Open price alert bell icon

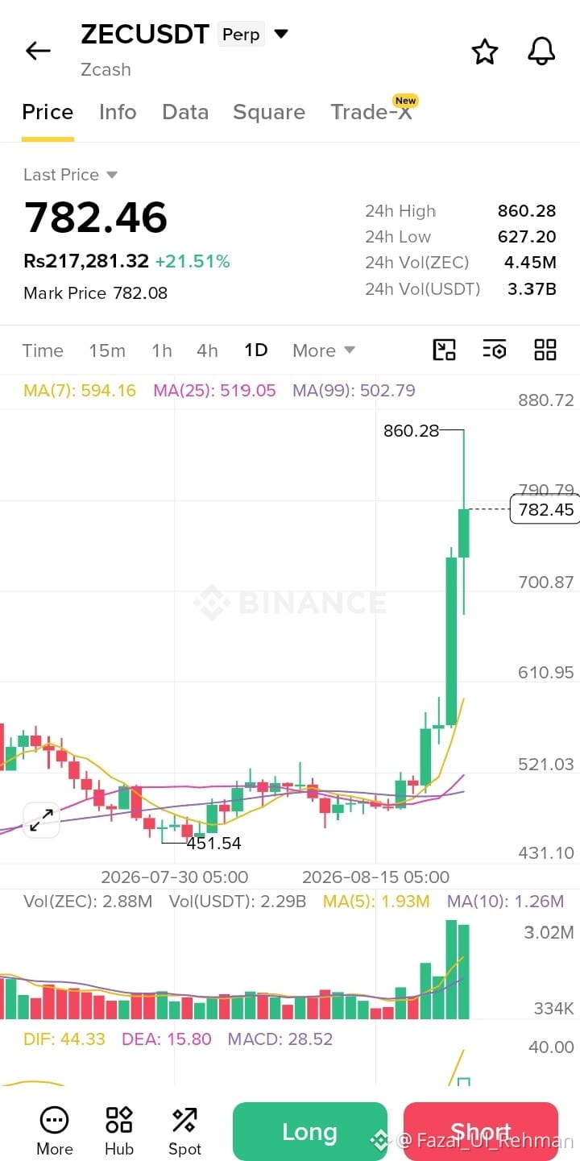coord(541,51)
